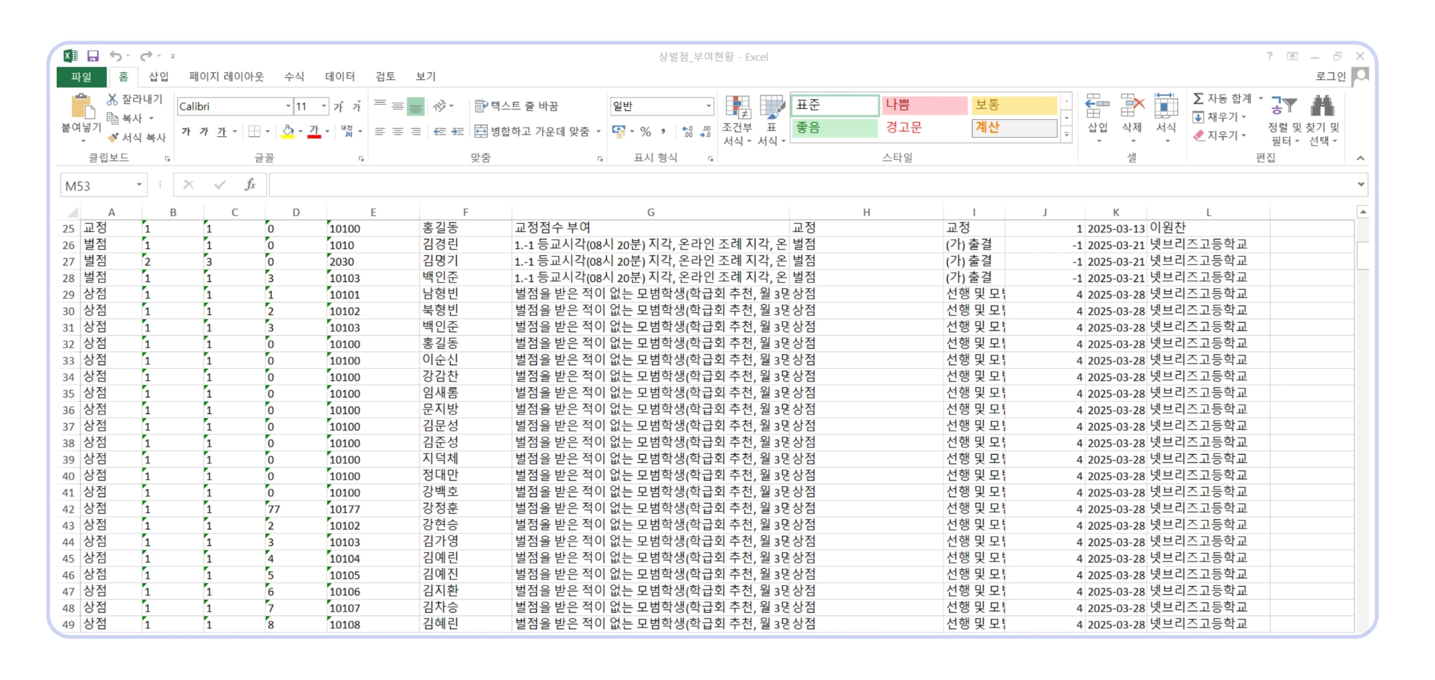Viewport: 1435px width, 680px height.
Task: Switch to the 페이지 레이아웃 tab
Action: pyautogui.click(x=226, y=77)
